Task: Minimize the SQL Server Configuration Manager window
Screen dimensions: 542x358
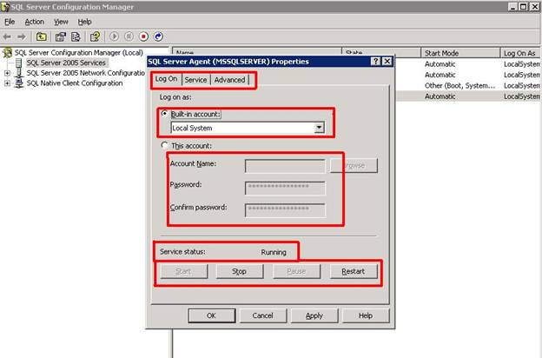Action: tap(513, 7)
